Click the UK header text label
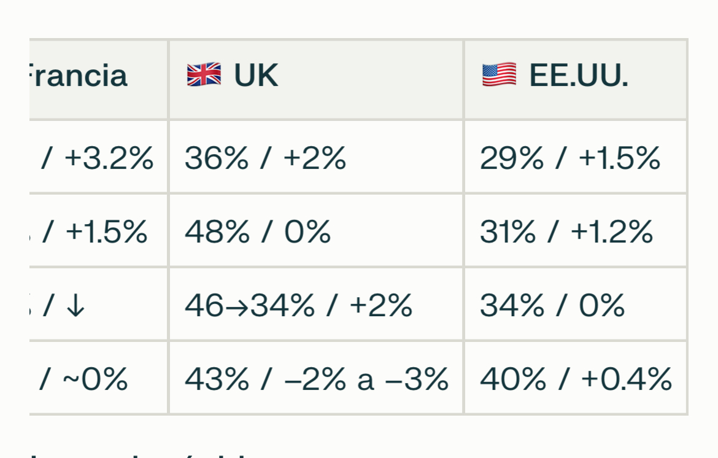 (256, 76)
